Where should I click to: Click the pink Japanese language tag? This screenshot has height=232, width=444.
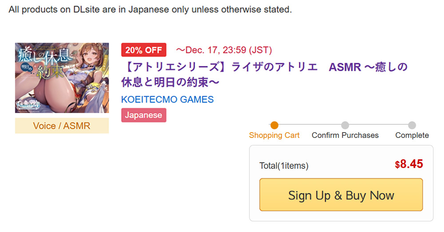(144, 115)
